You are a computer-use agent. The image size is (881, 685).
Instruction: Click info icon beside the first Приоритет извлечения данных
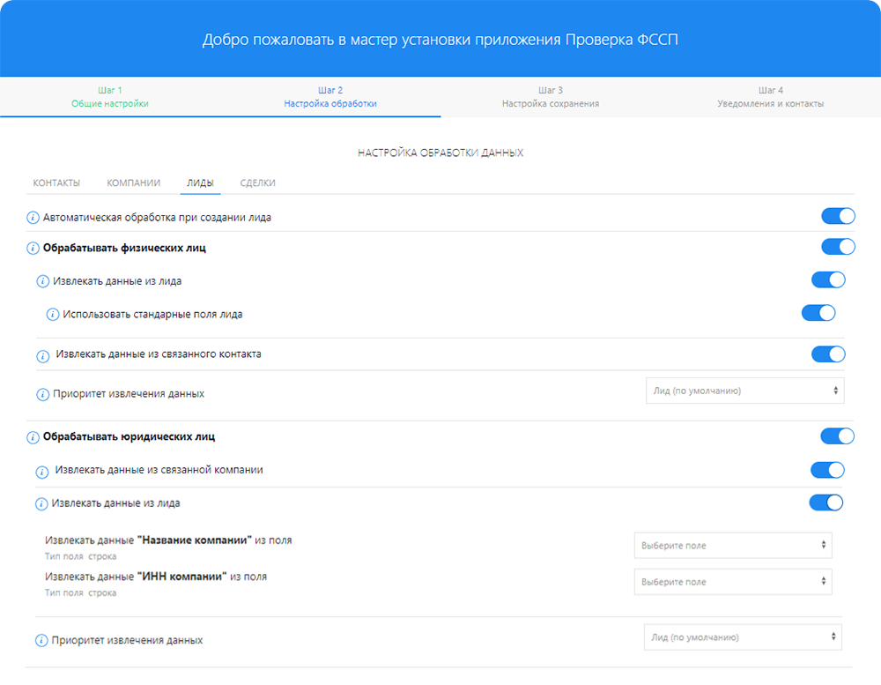click(x=42, y=395)
